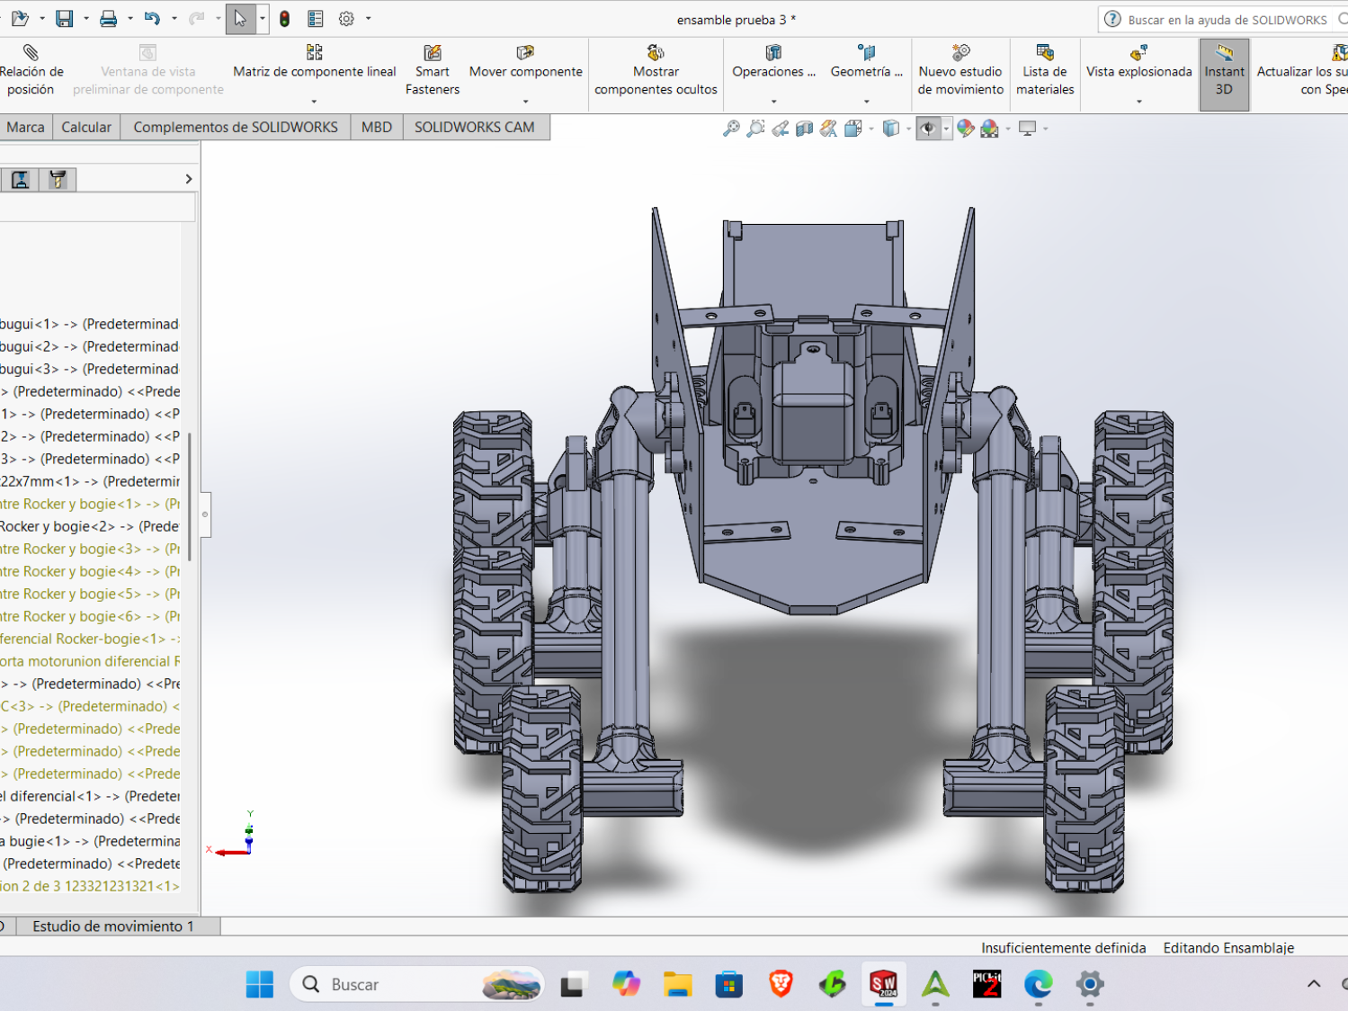
Task: Open the Hide/Show Items dropdown arrow
Action: (x=946, y=129)
